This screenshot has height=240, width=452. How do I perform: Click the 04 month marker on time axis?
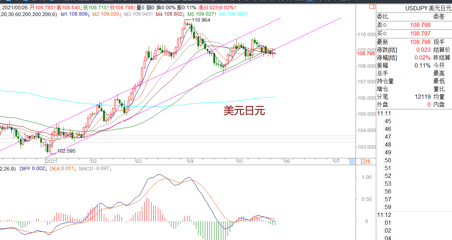190,161
